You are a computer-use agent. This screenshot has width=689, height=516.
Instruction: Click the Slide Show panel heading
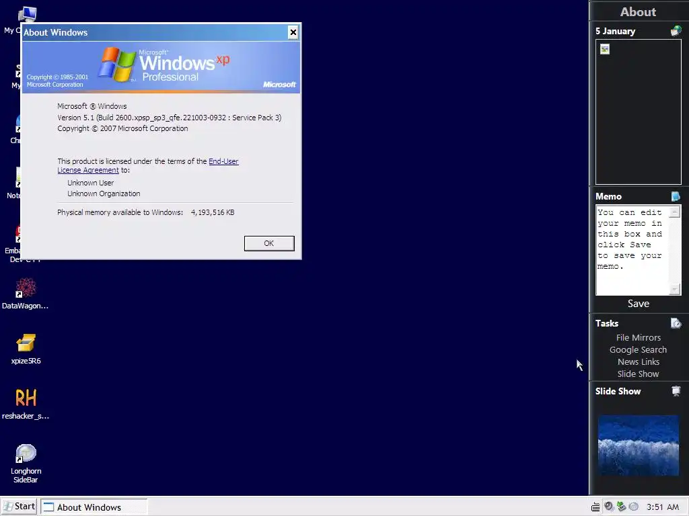618,392
